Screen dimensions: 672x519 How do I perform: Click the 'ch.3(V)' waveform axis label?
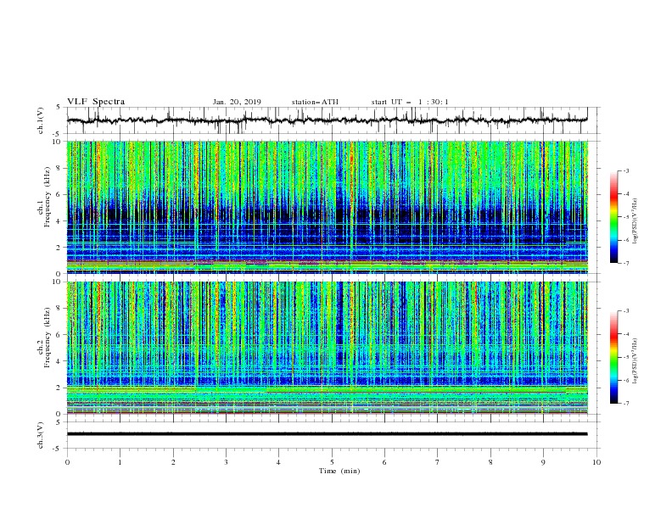pos(41,435)
